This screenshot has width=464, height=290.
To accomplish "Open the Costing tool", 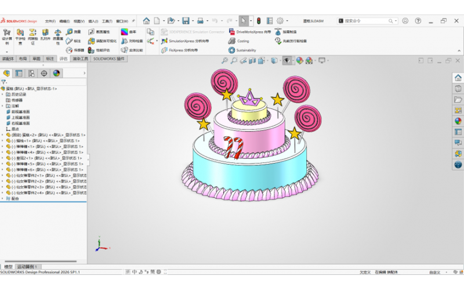I will [x=239, y=41].
